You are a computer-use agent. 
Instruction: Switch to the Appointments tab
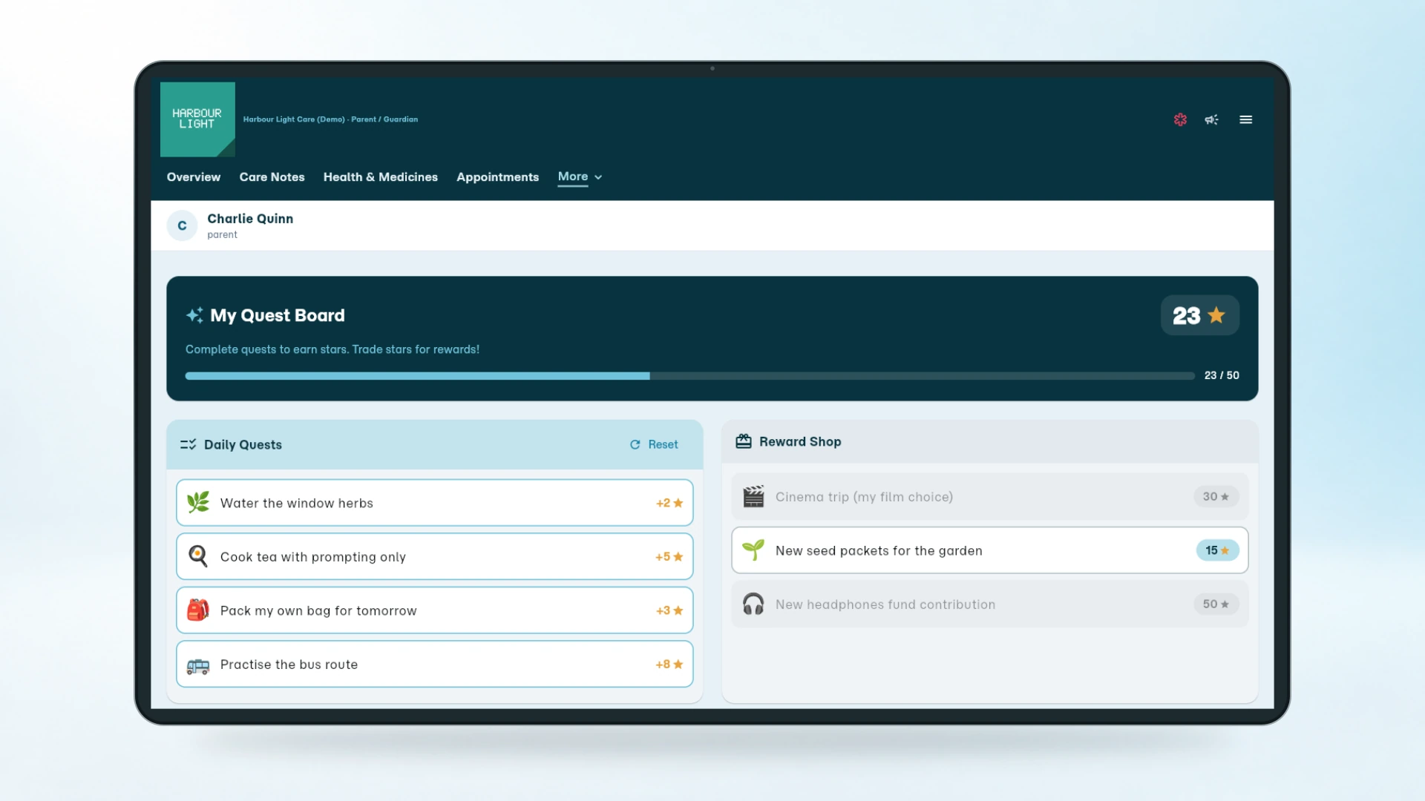click(497, 177)
